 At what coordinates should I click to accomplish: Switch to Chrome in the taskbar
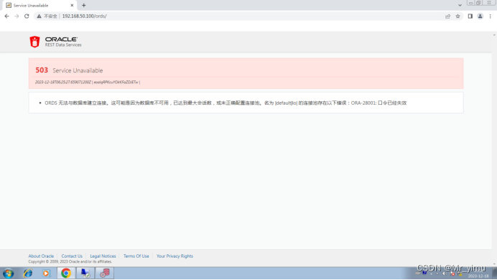66,273
